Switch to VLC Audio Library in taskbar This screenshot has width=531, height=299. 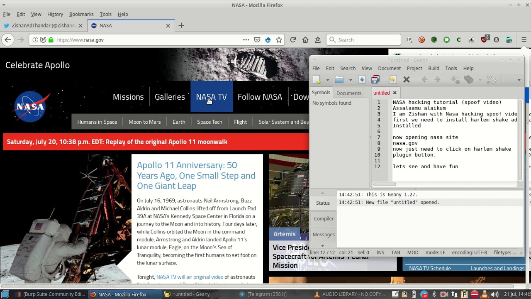[x=349, y=294]
